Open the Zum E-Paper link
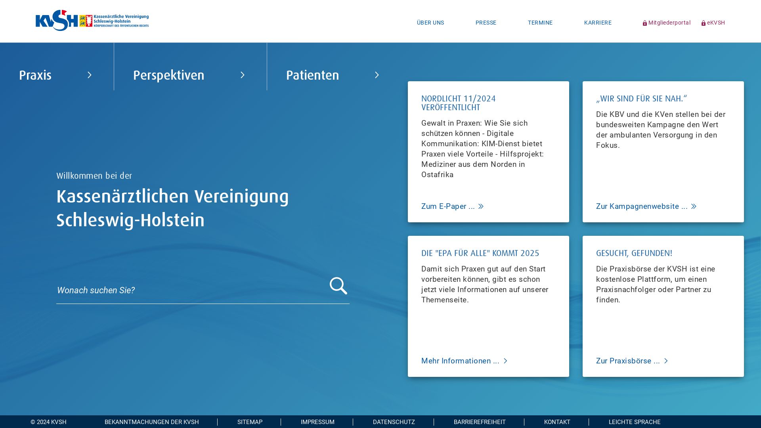 (x=453, y=206)
